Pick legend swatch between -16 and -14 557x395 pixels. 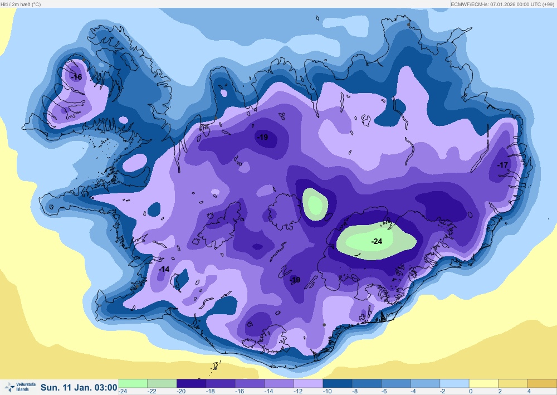(x=250, y=383)
